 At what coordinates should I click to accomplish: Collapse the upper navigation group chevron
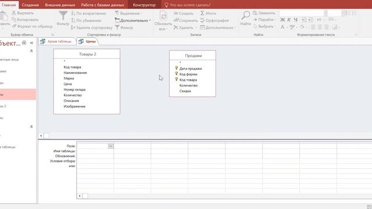31,51
